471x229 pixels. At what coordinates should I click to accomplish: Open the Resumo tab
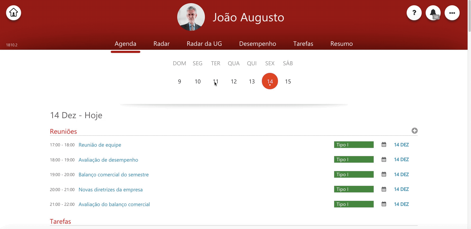(x=342, y=44)
